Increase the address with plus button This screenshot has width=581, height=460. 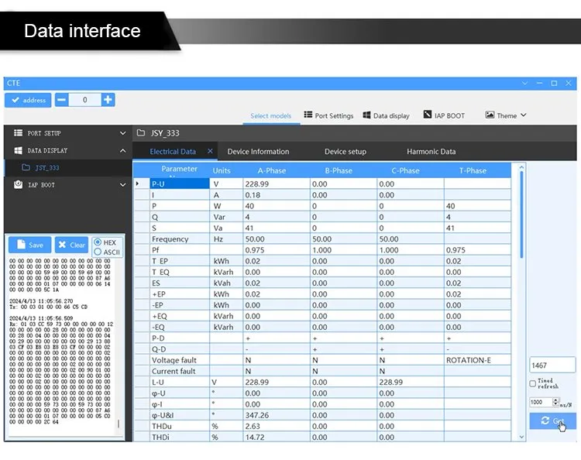click(x=108, y=100)
